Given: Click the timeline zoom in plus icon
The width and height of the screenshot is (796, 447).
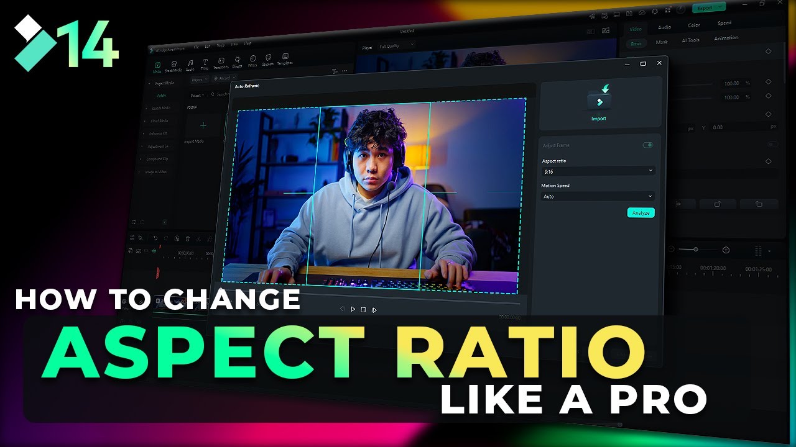Looking at the screenshot, I should click(726, 250).
